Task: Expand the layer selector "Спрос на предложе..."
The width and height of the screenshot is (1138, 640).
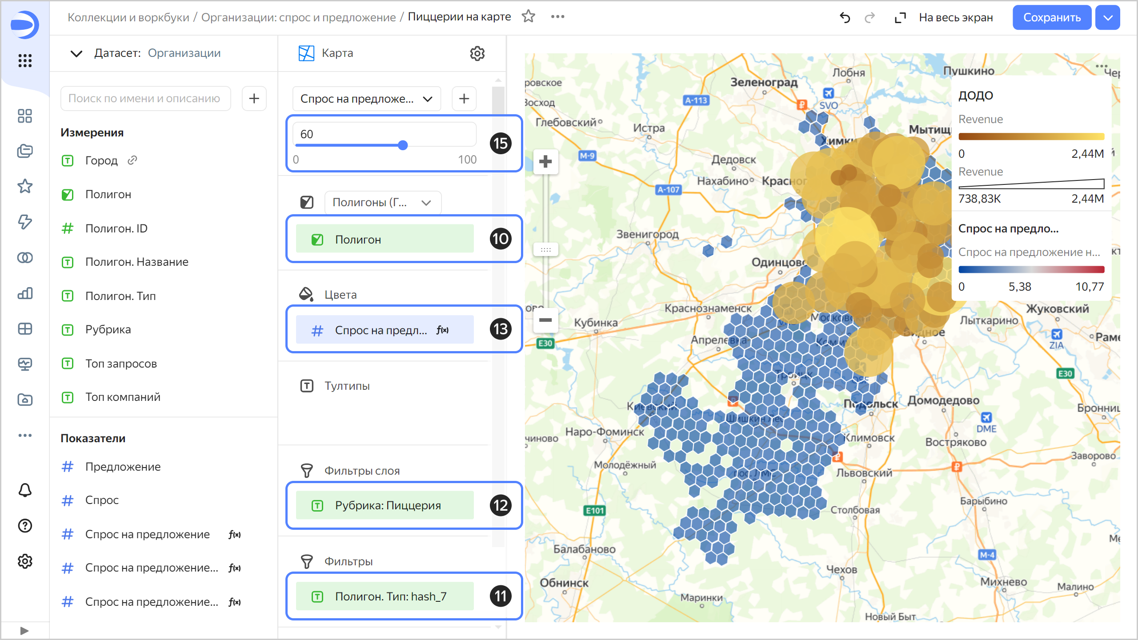Action: click(366, 99)
